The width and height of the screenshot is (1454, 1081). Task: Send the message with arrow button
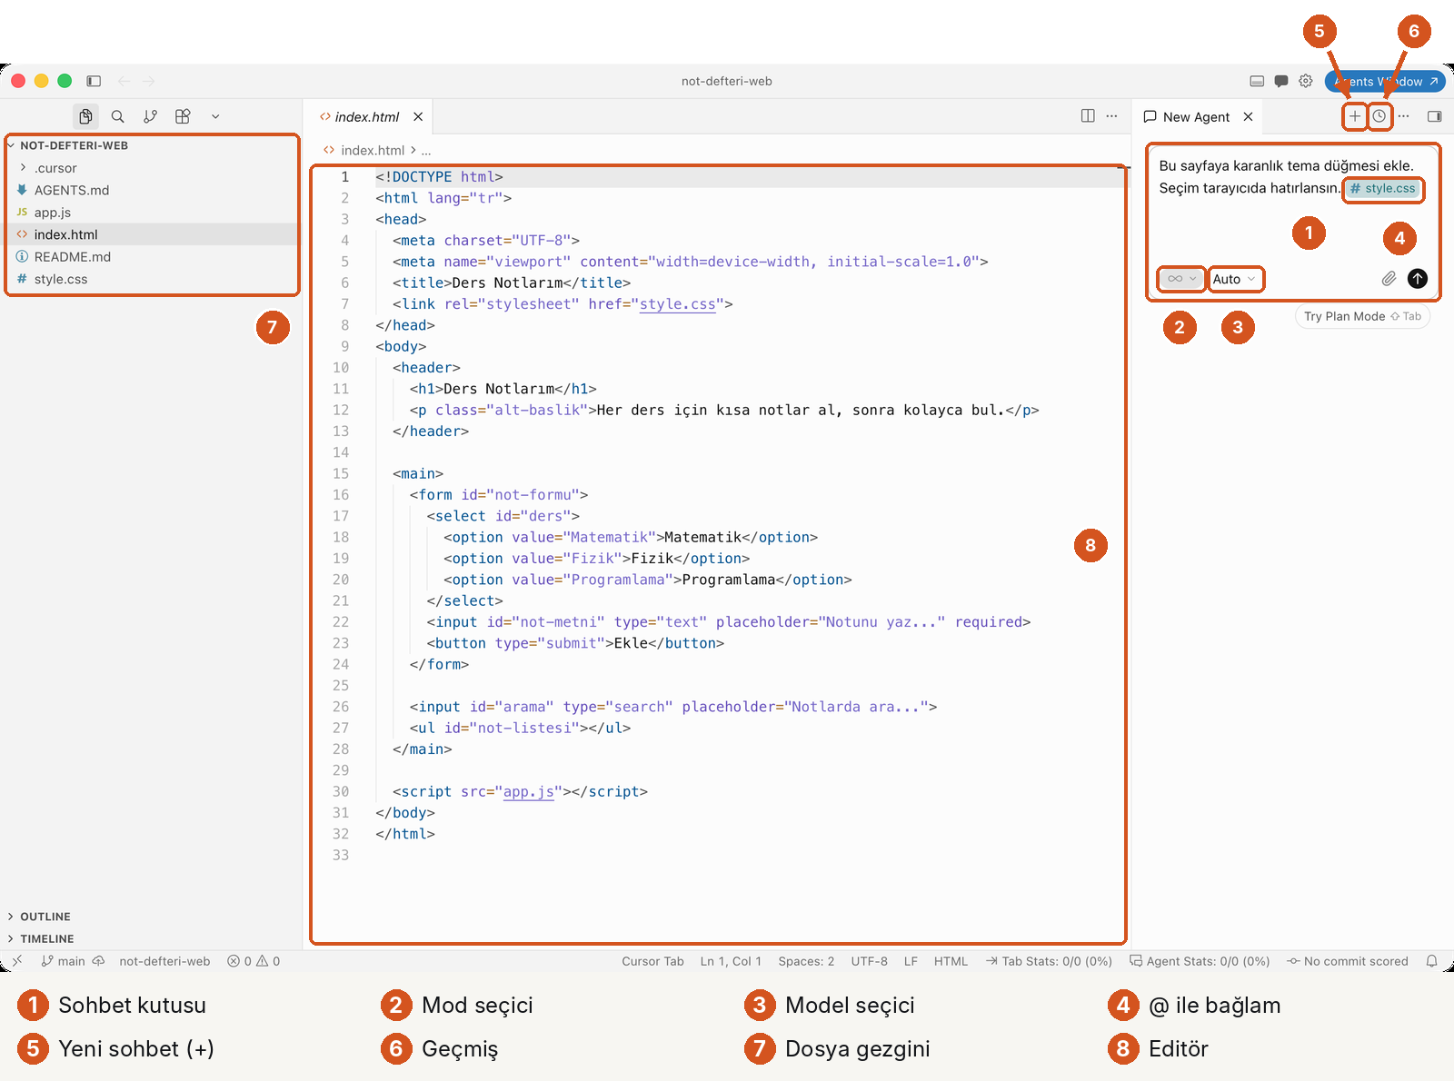[x=1418, y=279]
